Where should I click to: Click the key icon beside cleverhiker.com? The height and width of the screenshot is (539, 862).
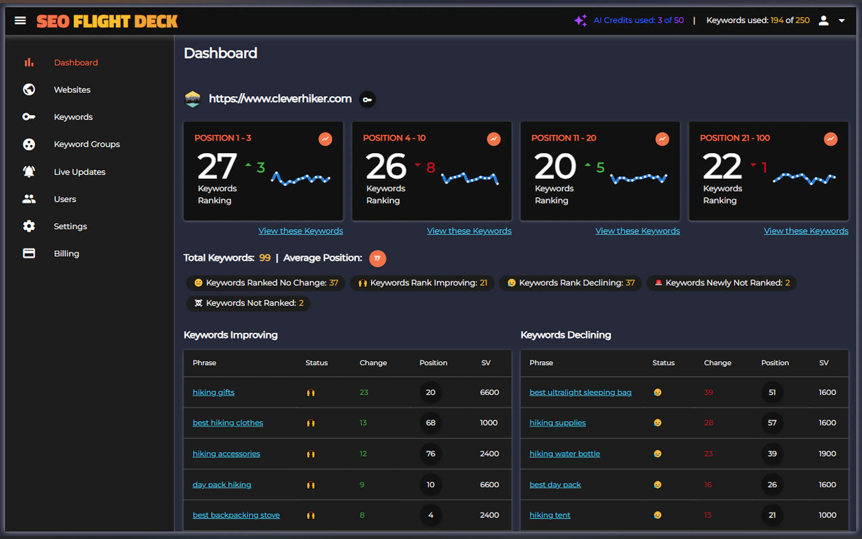coord(367,99)
